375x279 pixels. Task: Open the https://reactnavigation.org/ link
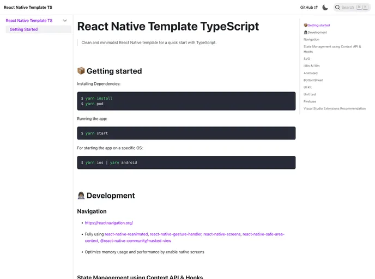[x=109, y=223]
